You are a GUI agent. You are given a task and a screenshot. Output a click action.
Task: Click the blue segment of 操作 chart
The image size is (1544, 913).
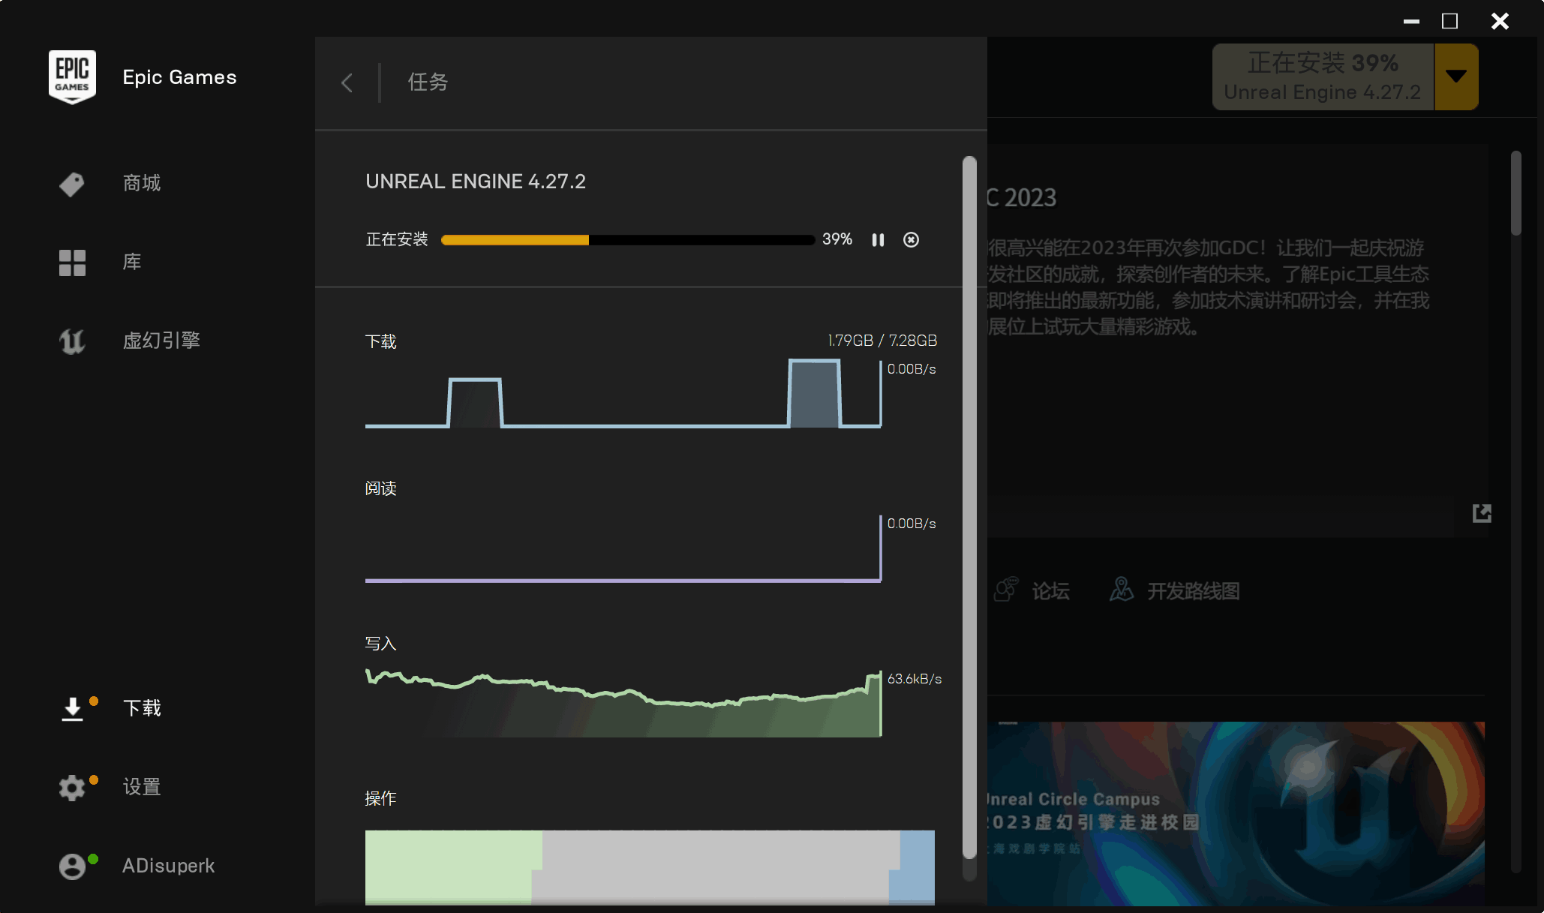tap(914, 867)
